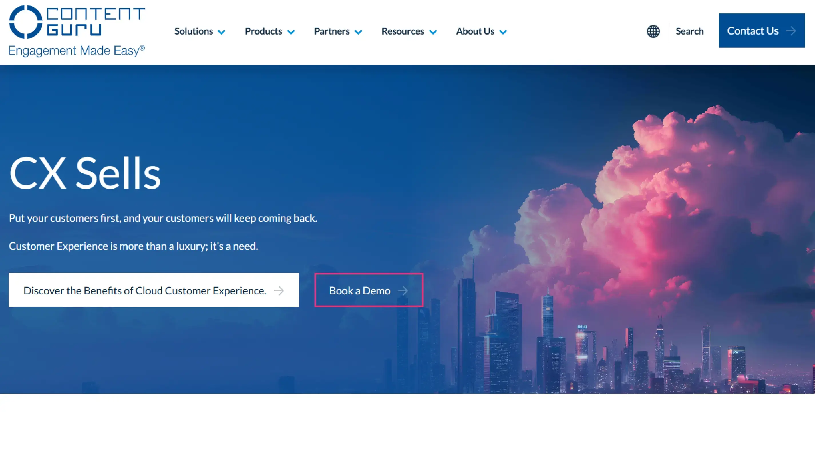Click the Contact Us button
The width and height of the screenshot is (815, 457).
pos(762,31)
